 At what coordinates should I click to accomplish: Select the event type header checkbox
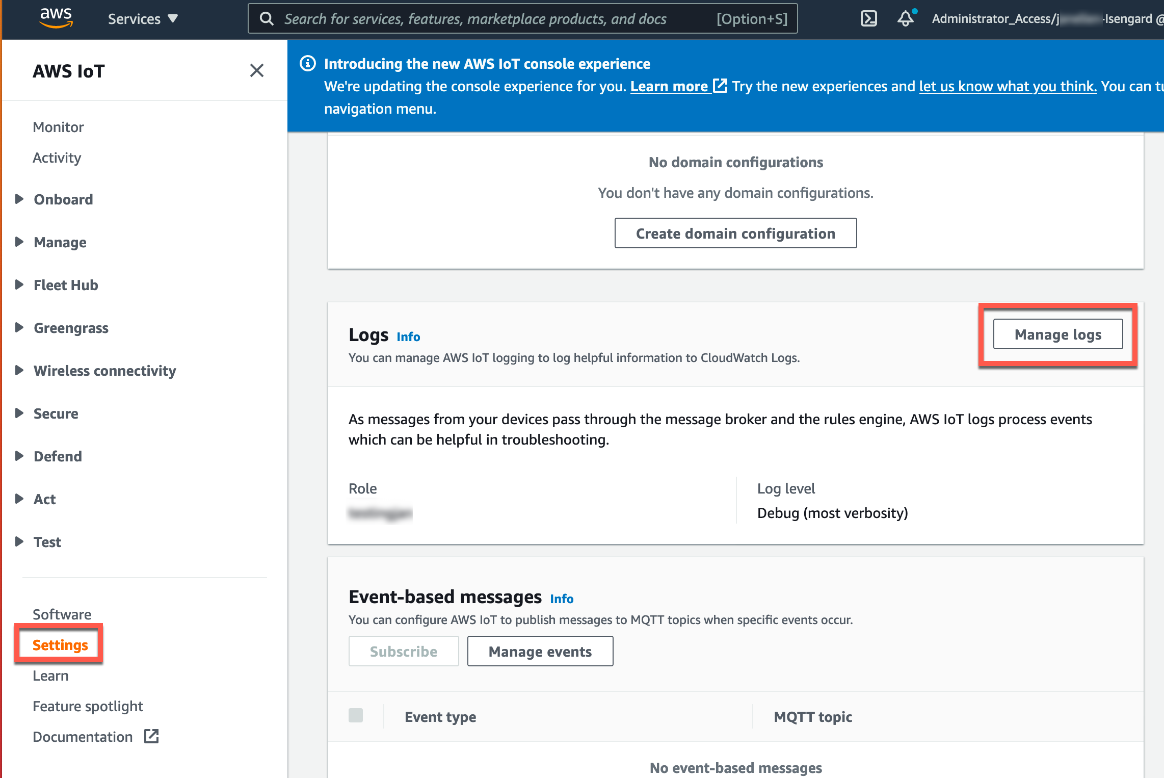pos(356,715)
